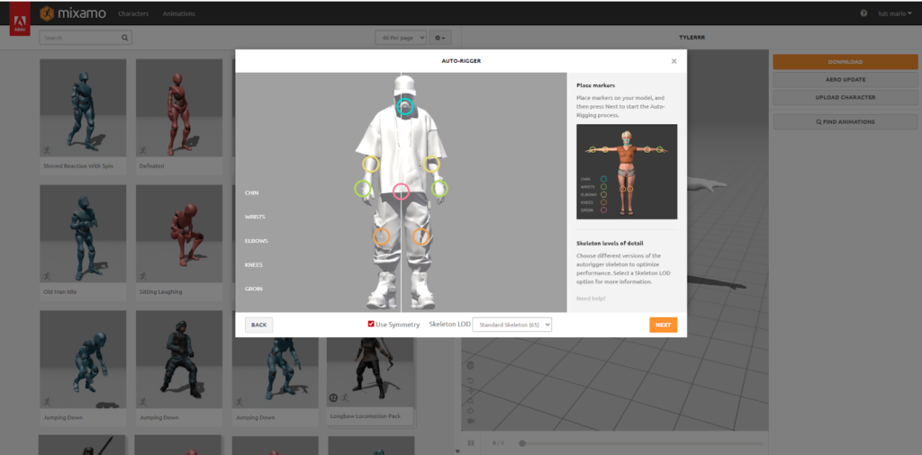This screenshot has width=922, height=455.
Task: Close the Auto-Rigger dialog
Action: pos(673,61)
